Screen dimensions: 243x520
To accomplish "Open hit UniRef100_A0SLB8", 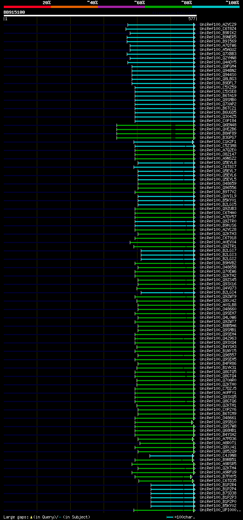I will point(218,305).
